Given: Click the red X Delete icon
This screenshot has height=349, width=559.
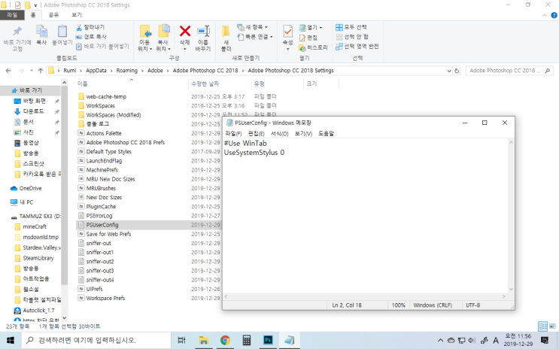Looking at the screenshot, I should point(184,31).
